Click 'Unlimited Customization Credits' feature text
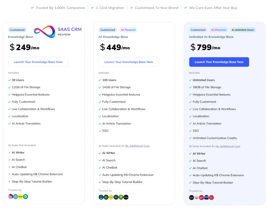Screen dimensions: 268x208 (215, 138)
